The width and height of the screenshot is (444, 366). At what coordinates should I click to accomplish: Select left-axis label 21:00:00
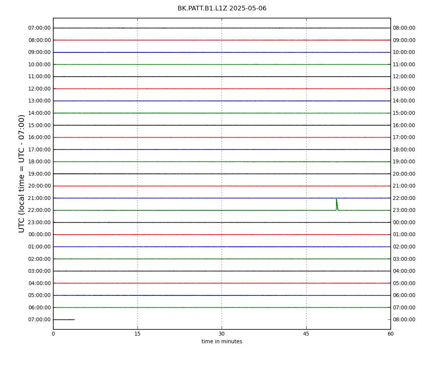(x=39, y=198)
